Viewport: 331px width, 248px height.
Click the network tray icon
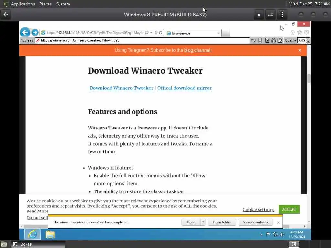coord(275,234)
